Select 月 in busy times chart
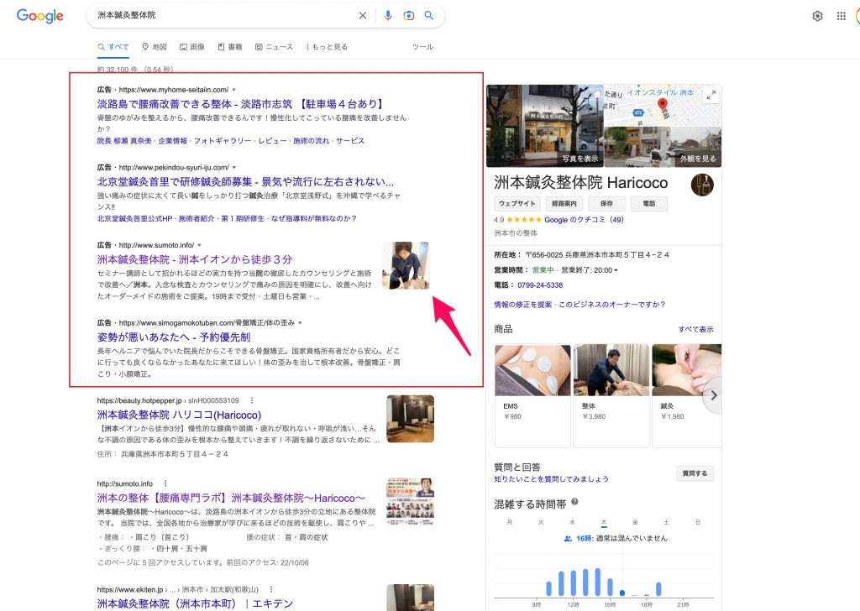 [x=510, y=522]
